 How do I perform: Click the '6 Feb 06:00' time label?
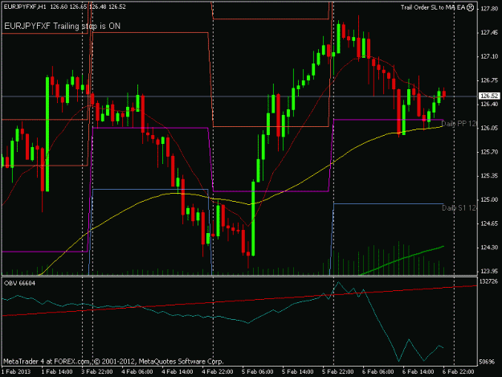point(378,372)
